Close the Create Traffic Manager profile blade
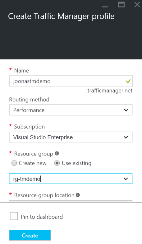The width and height of the screenshot is (142, 244). click(x=137, y=5)
